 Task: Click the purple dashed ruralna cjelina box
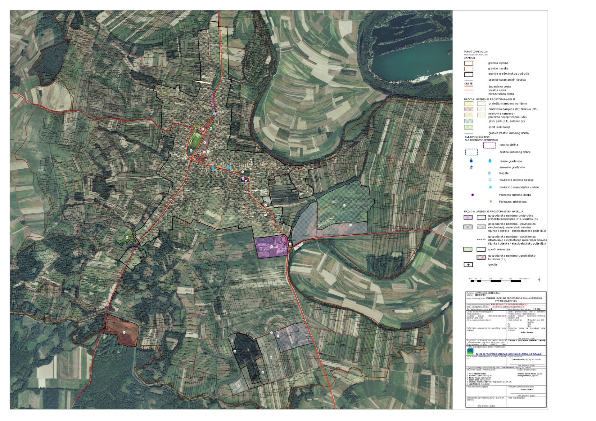click(x=489, y=145)
